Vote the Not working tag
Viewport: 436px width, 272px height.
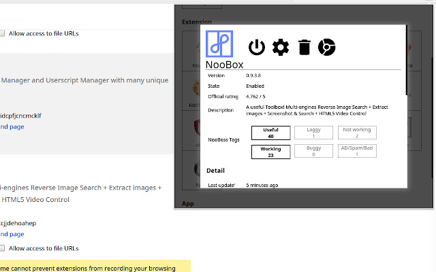[x=357, y=133]
